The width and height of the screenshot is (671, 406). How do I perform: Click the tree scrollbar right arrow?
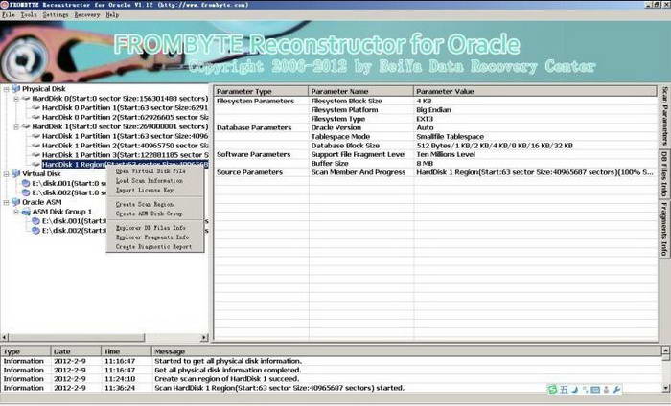pyautogui.click(x=204, y=338)
